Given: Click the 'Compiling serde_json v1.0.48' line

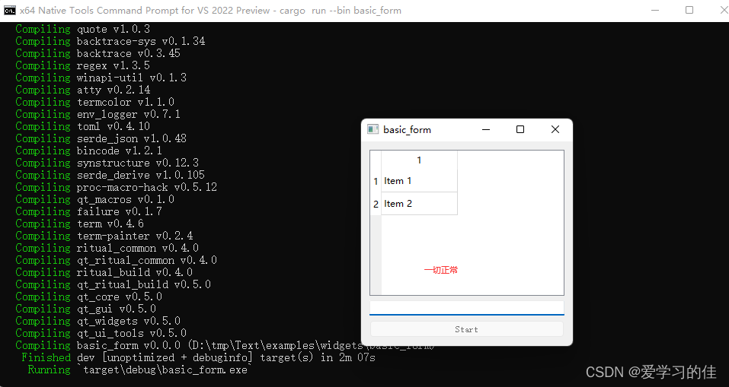Looking at the screenshot, I should (101, 138).
